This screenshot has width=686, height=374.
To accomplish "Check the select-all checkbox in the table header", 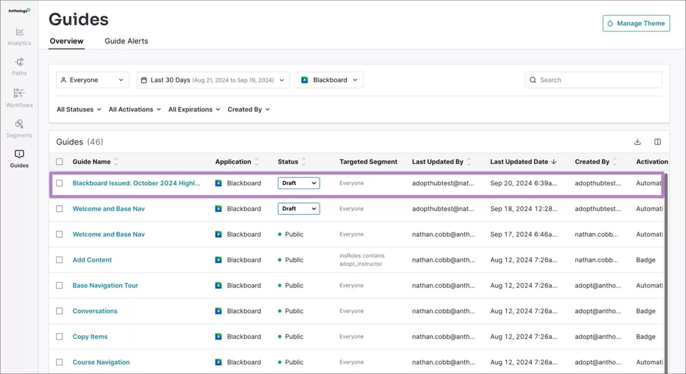I will [x=60, y=161].
